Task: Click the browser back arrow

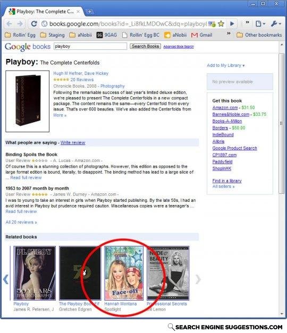Action: [x=9, y=23]
